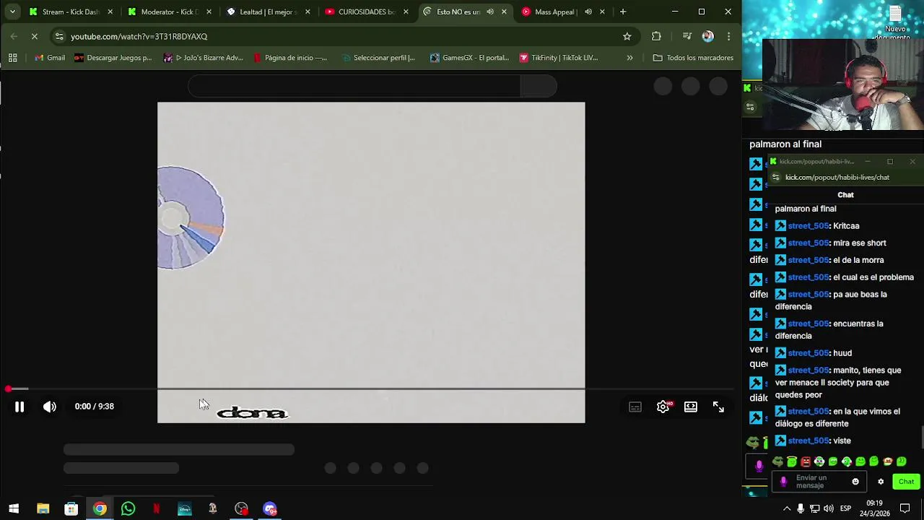924x520 pixels.
Task: Open a new Chrome tab
Action: [x=623, y=12]
